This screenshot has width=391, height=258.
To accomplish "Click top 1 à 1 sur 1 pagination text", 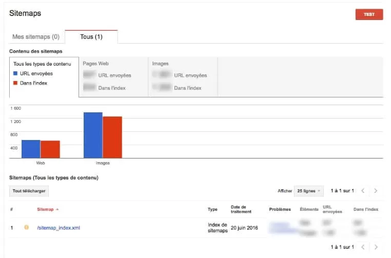I will (342, 191).
